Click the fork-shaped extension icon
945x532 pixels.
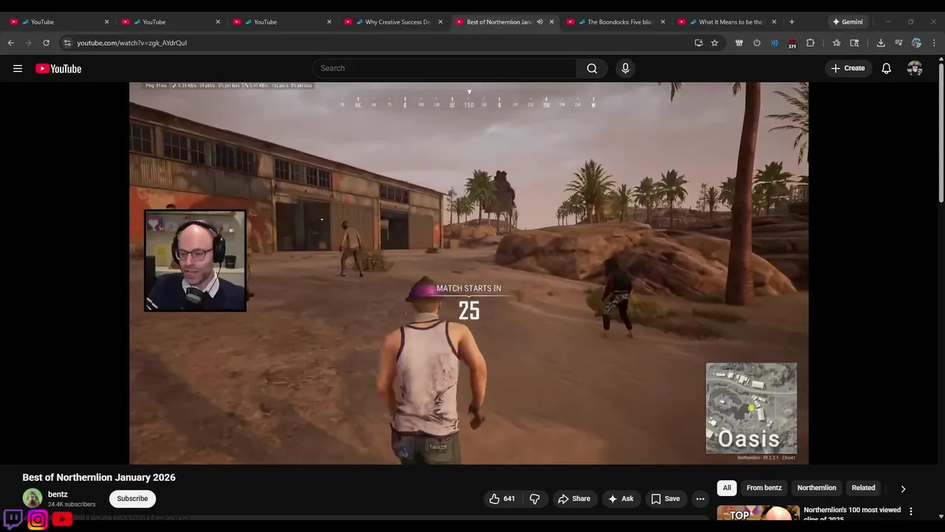pos(739,43)
